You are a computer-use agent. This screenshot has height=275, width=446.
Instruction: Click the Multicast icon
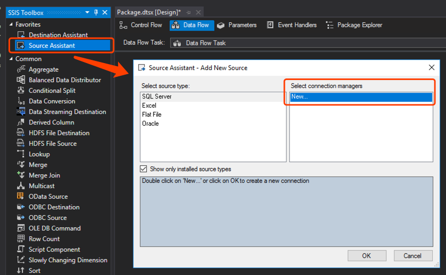point(21,185)
